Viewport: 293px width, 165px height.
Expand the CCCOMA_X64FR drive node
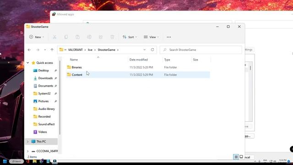click(28, 151)
